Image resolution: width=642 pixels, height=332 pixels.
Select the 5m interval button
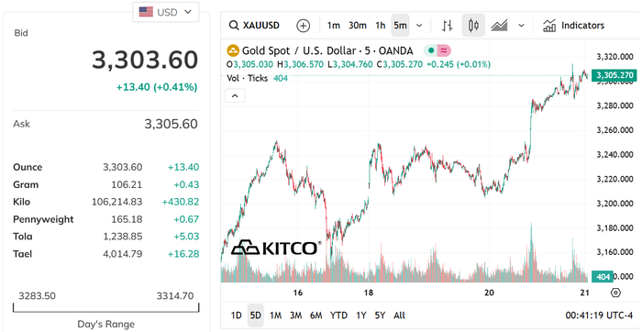coord(400,26)
